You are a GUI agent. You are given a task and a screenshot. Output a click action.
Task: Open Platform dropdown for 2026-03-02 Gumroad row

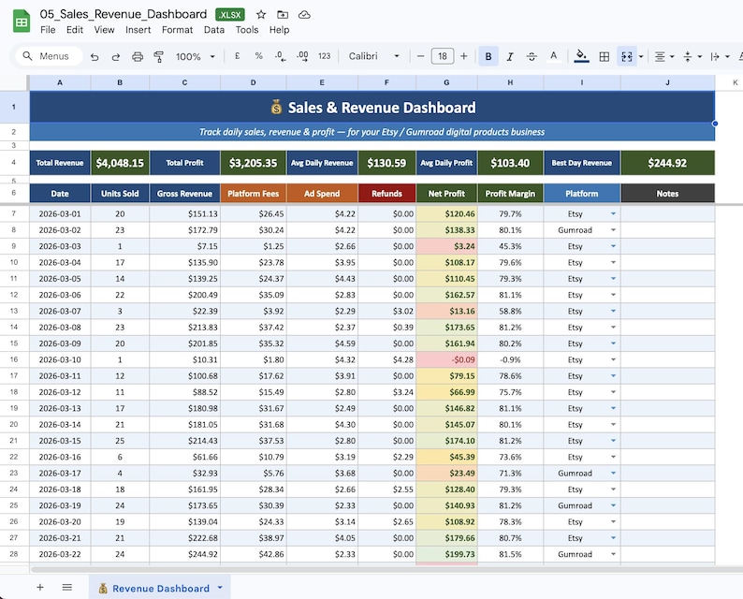pos(613,230)
